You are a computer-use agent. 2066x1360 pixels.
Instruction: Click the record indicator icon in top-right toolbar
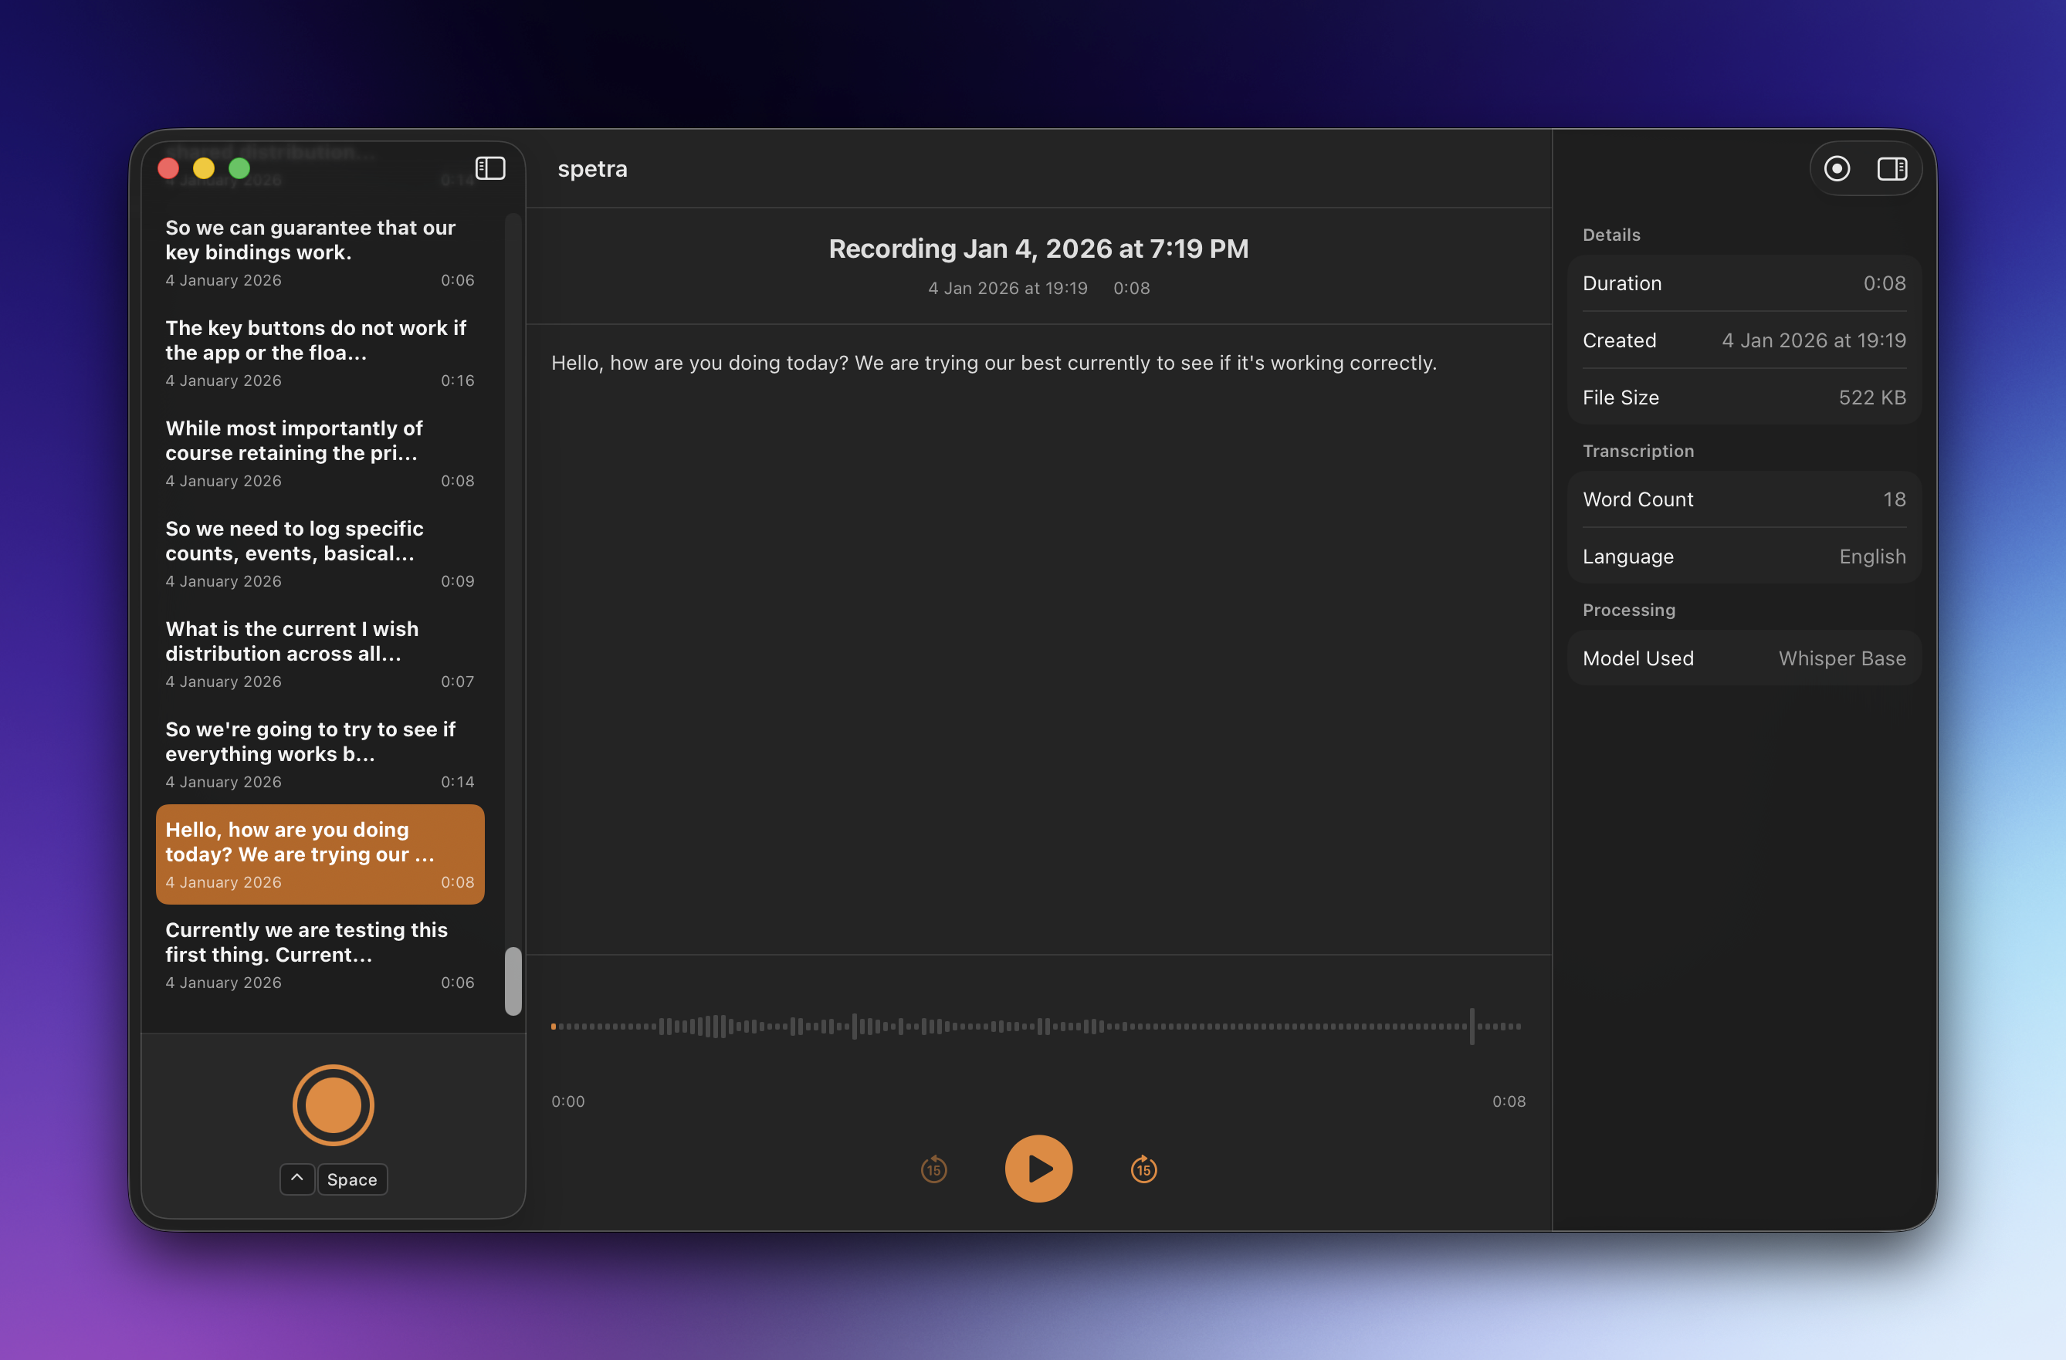(x=1837, y=168)
